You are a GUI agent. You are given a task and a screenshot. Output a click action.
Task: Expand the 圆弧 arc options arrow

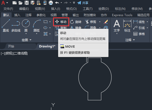click(36, 34)
